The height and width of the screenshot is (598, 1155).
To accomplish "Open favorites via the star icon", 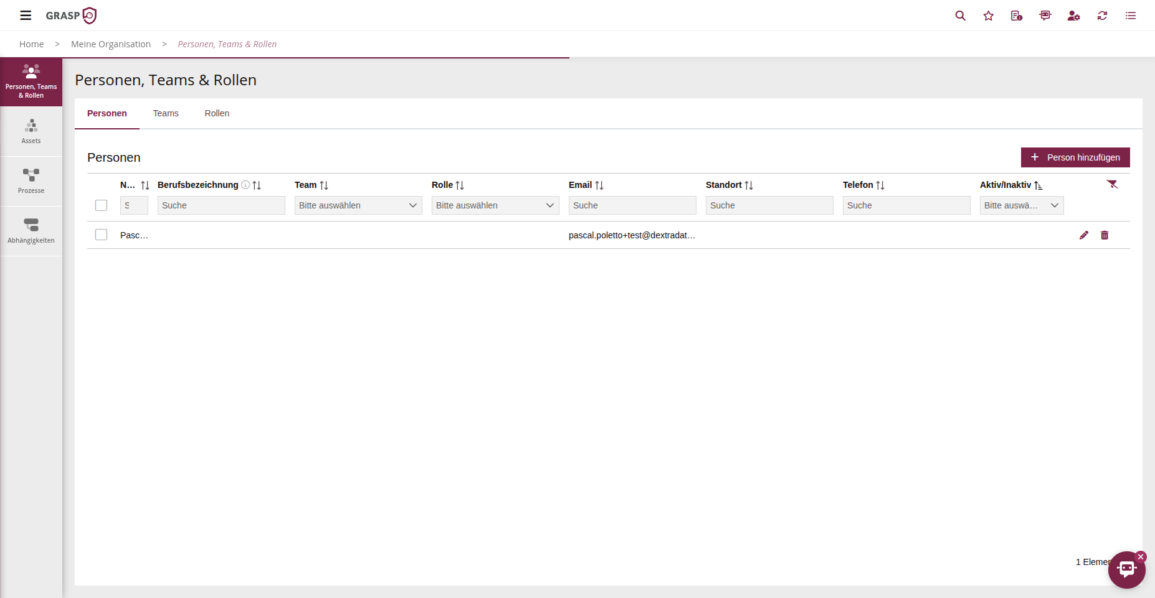I will coord(988,16).
